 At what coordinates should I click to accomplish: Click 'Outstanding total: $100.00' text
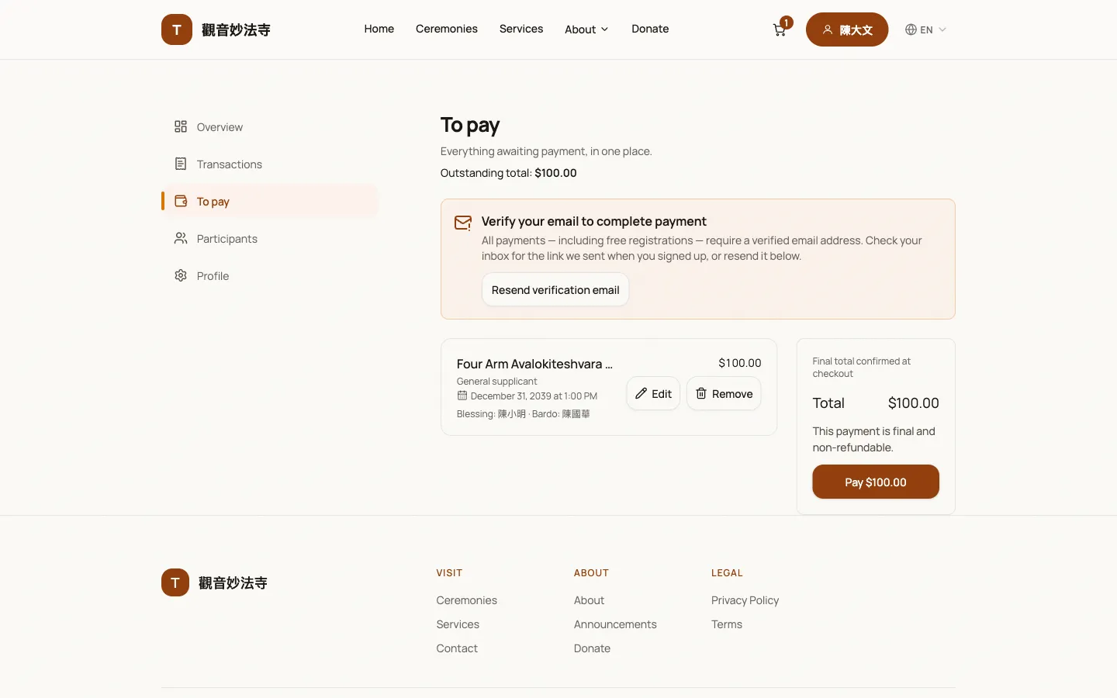click(x=508, y=173)
